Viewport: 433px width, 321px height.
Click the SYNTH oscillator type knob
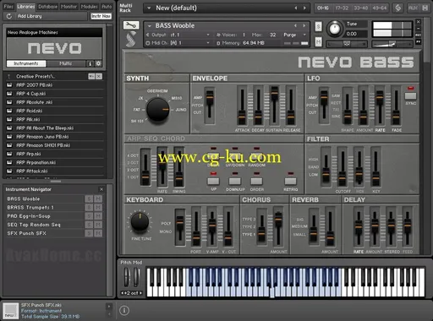coord(157,109)
